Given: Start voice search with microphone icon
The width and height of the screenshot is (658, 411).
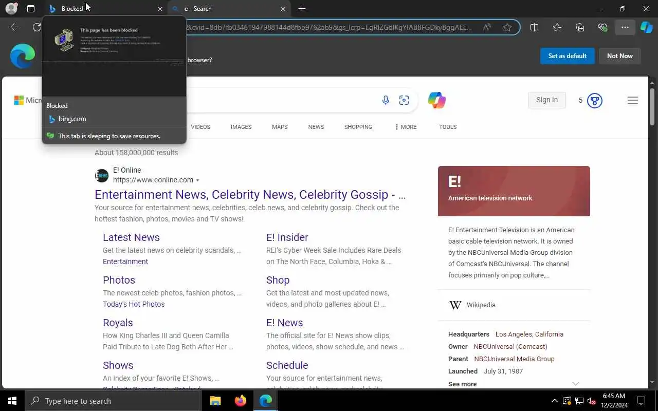Looking at the screenshot, I should (x=386, y=100).
